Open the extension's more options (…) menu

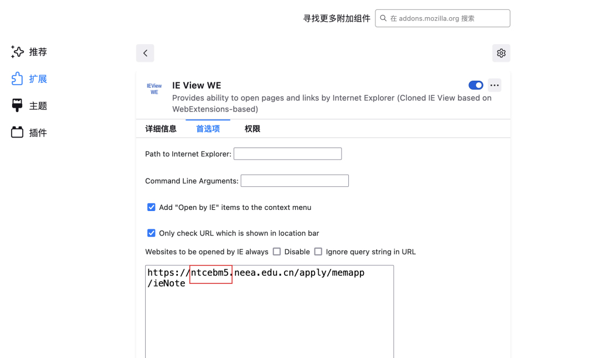pyautogui.click(x=494, y=85)
